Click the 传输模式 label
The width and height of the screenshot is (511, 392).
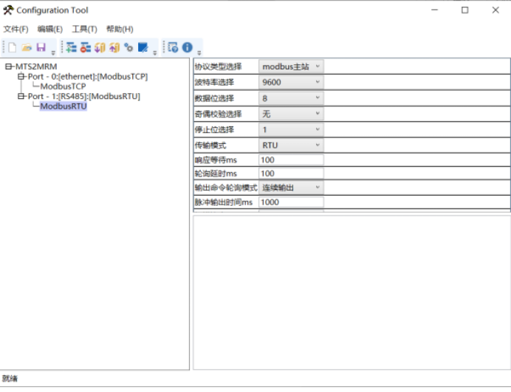tap(210, 145)
